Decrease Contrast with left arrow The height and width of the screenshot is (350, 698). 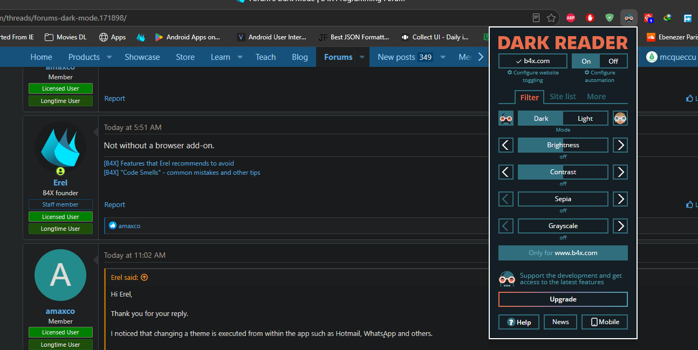click(506, 172)
